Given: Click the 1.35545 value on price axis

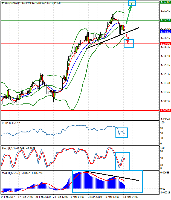Looking at the screenshot, I should 165,11.
